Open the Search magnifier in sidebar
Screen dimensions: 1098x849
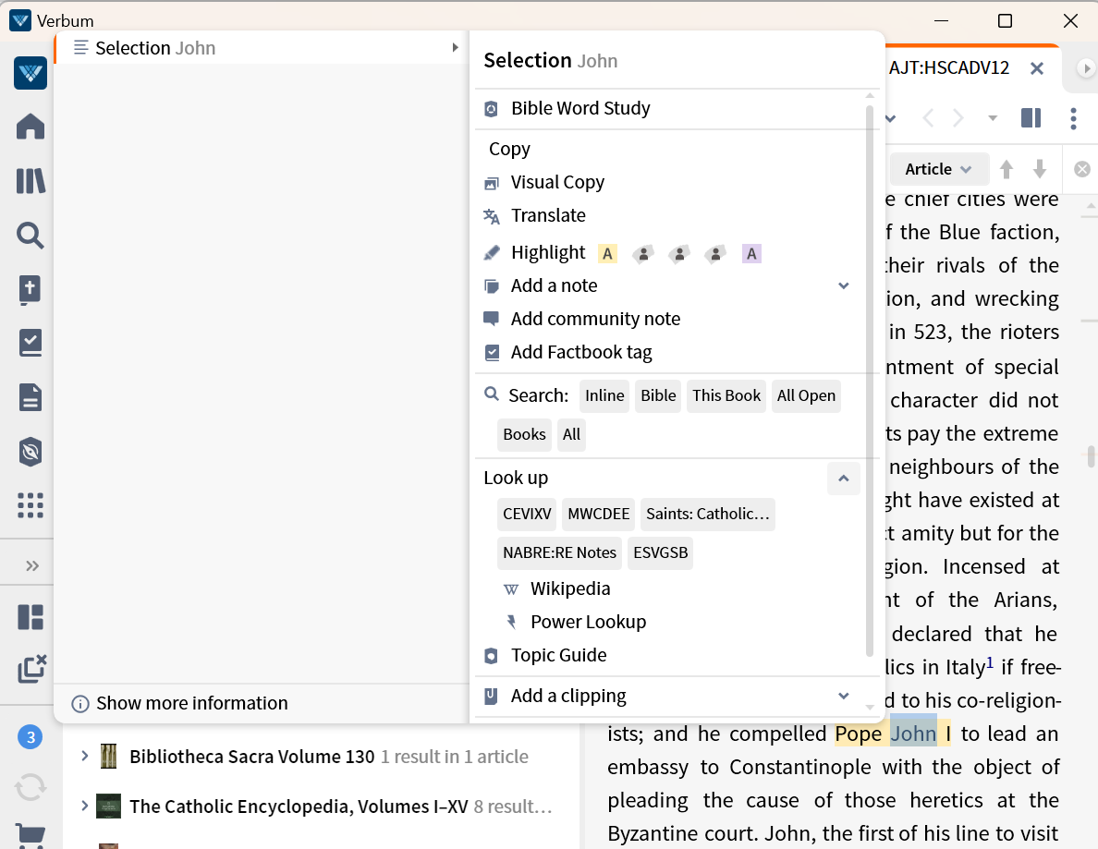point(30,236)
